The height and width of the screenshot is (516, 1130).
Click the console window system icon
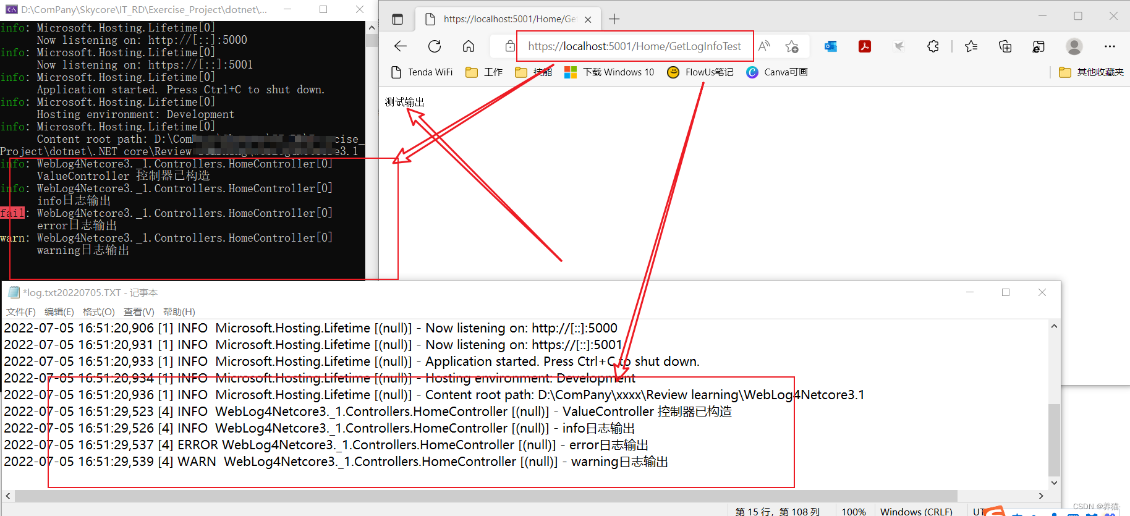click(x=12, y=9)
